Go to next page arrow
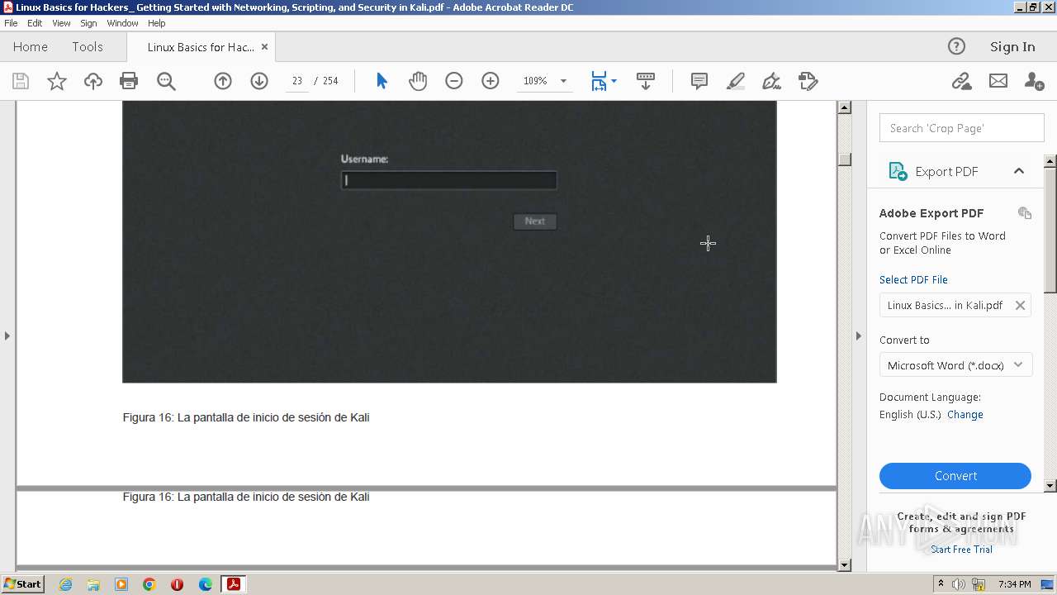Viewport: 1057px width, 595px height. pyautogui.click(x=259, y=81)
